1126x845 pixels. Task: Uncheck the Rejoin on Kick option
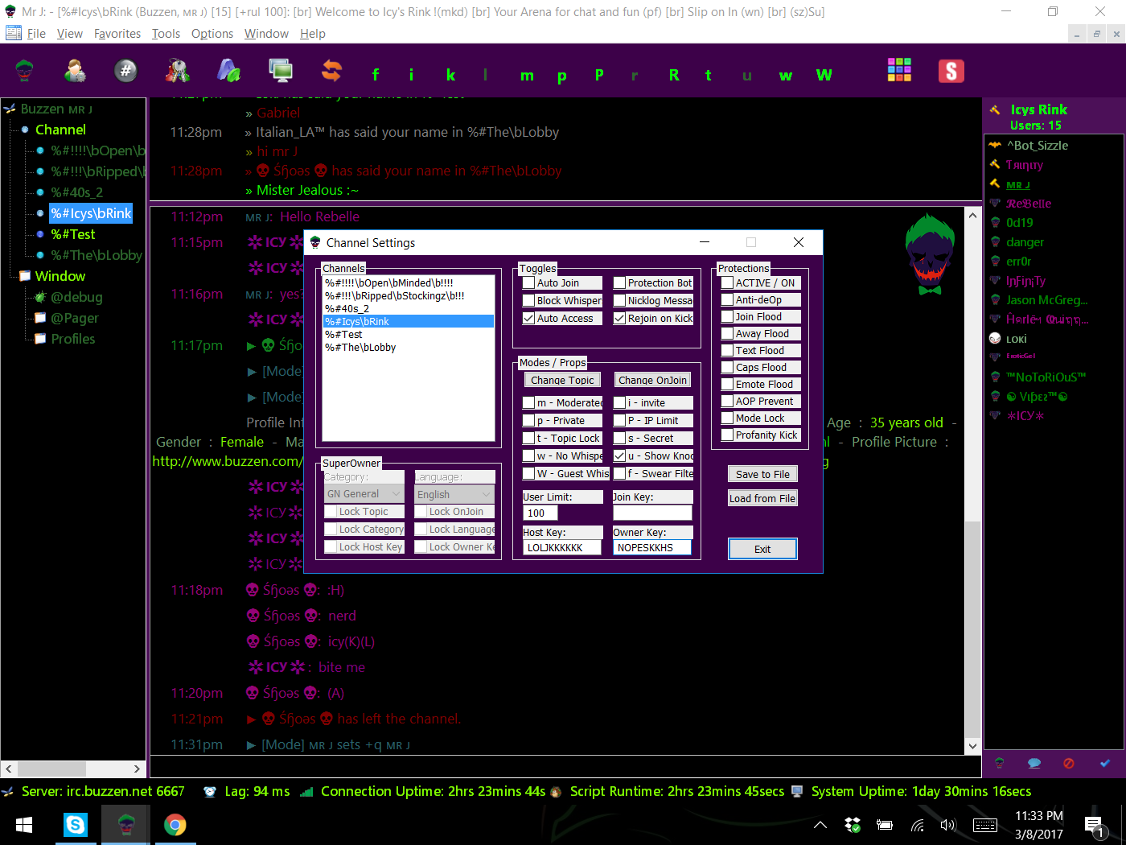(x=619, y=319)
